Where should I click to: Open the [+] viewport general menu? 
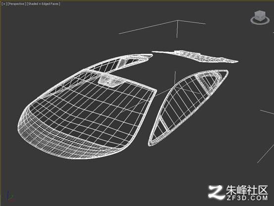[3, 3]
